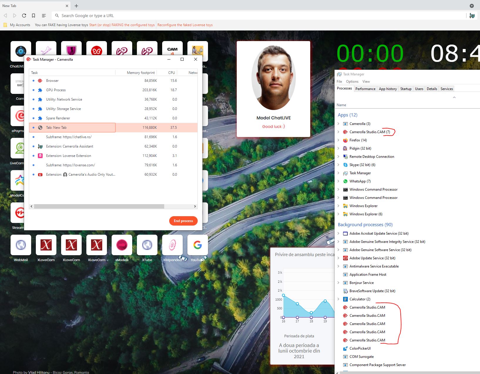Select the Tab: New Tab task row
Viewport: 480px width, 374px height.
point(113,128)
